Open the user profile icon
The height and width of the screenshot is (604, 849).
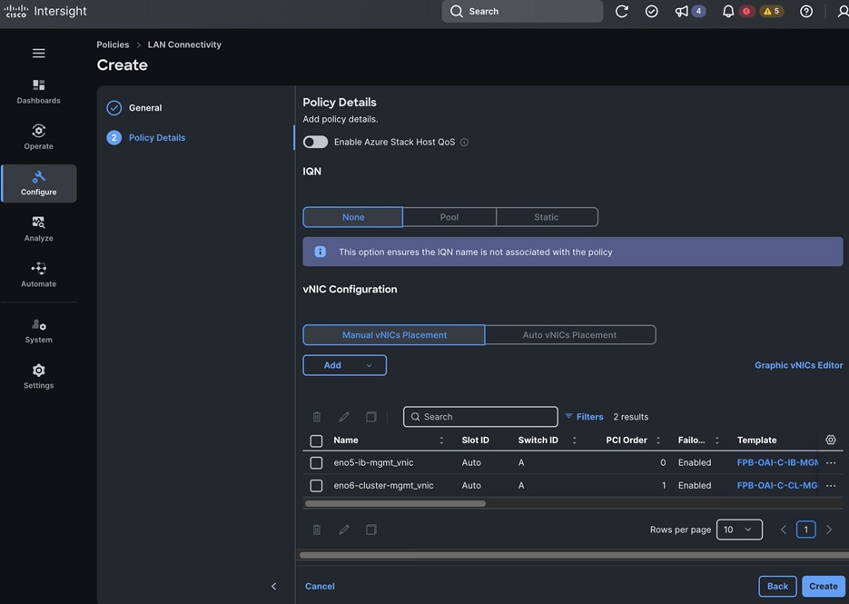843,12
